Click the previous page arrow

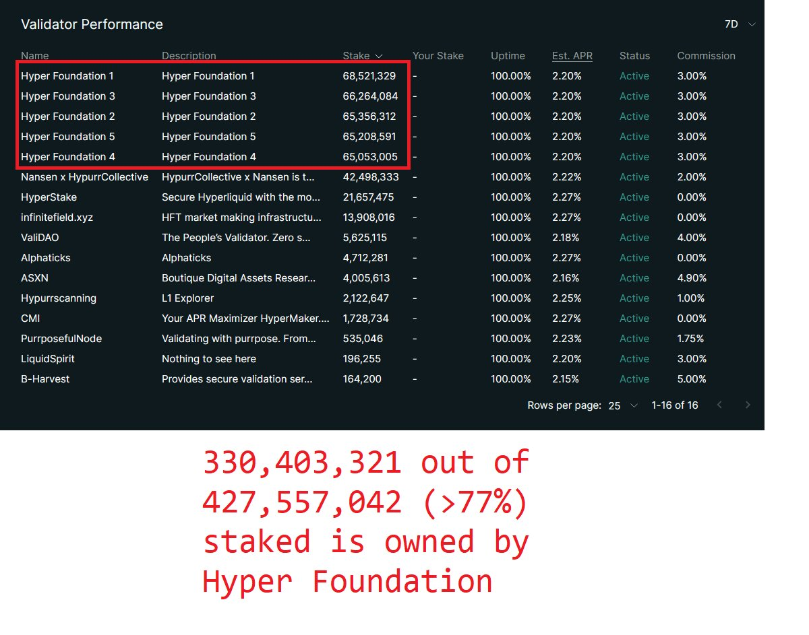719,405
